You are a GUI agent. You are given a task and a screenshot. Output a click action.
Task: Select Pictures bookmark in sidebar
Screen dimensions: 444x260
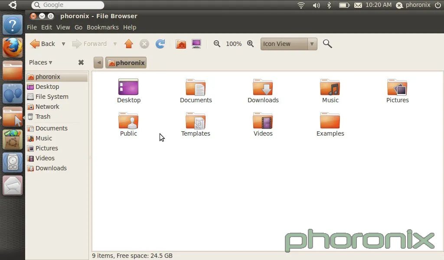click(57, 148)
